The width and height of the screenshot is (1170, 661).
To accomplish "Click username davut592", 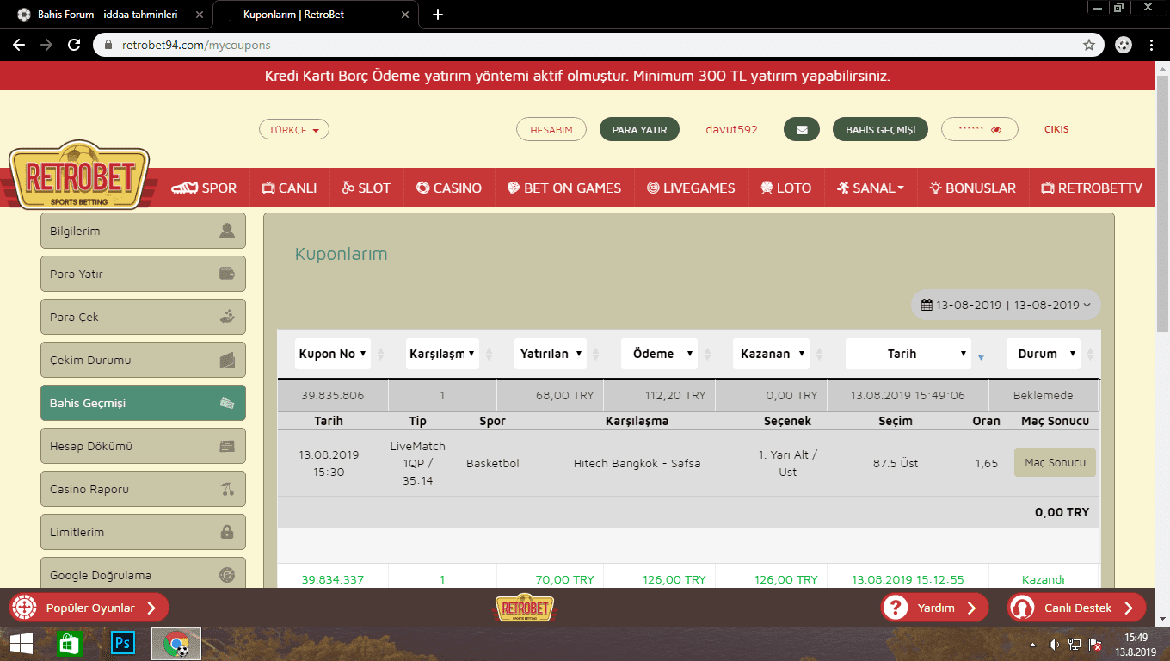I will [x=731, y=129].
